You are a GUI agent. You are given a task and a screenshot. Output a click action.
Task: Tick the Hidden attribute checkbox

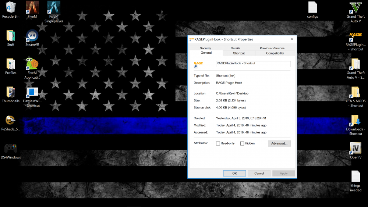242,143
